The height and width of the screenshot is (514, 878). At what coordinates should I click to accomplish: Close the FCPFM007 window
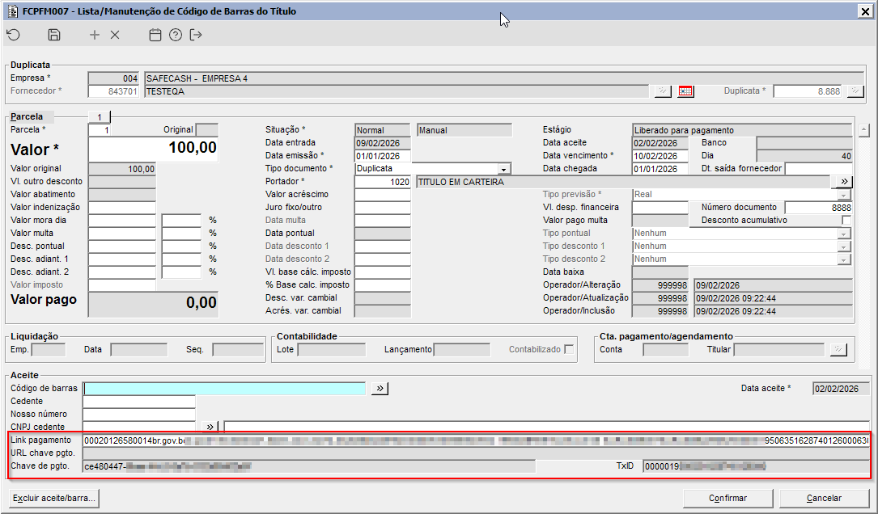[865, 11]
